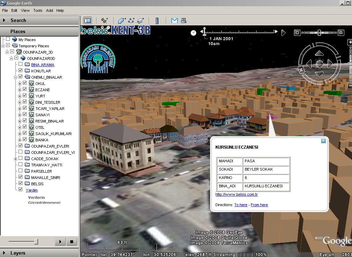Uncheck the OTEL layer checkbox
The image size is (352, 257).
(25, 127)
